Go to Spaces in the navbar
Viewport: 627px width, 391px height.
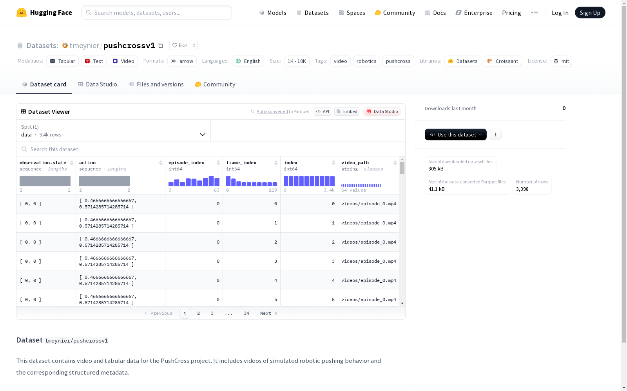pyautogui.click(x=352, y=13)
